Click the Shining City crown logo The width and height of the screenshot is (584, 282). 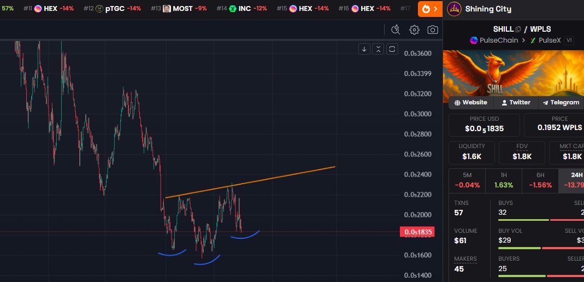pos(454,9)
